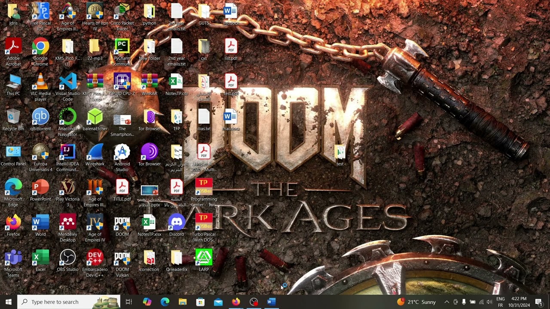Launch Microsoft Teams
The height and width of the screenshot is (309, 550).
click(x=13, y=263)
